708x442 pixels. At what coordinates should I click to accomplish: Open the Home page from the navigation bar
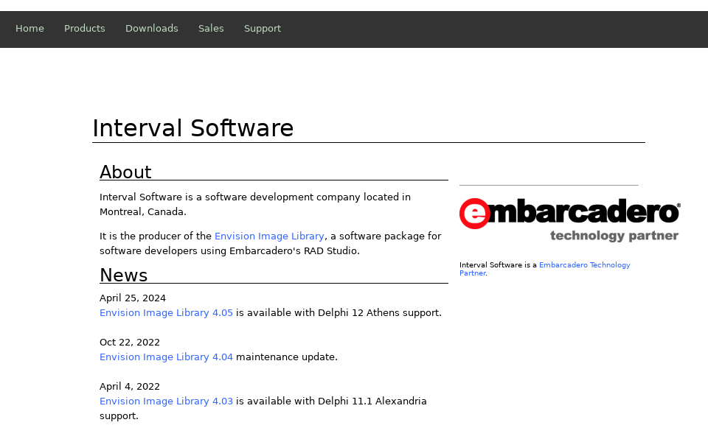29,28
